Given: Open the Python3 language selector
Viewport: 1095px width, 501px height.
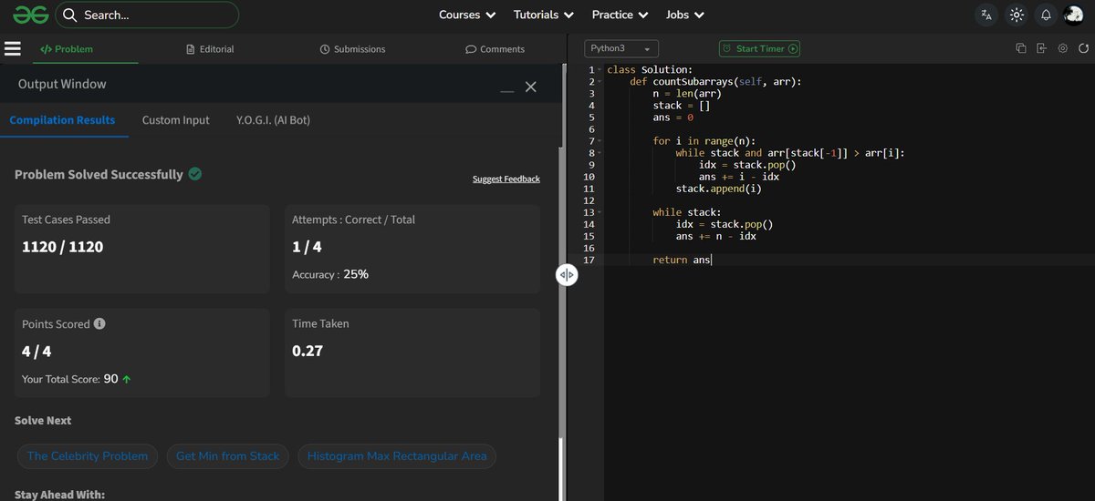Looking at the screenshot, I should pos(620,48).
